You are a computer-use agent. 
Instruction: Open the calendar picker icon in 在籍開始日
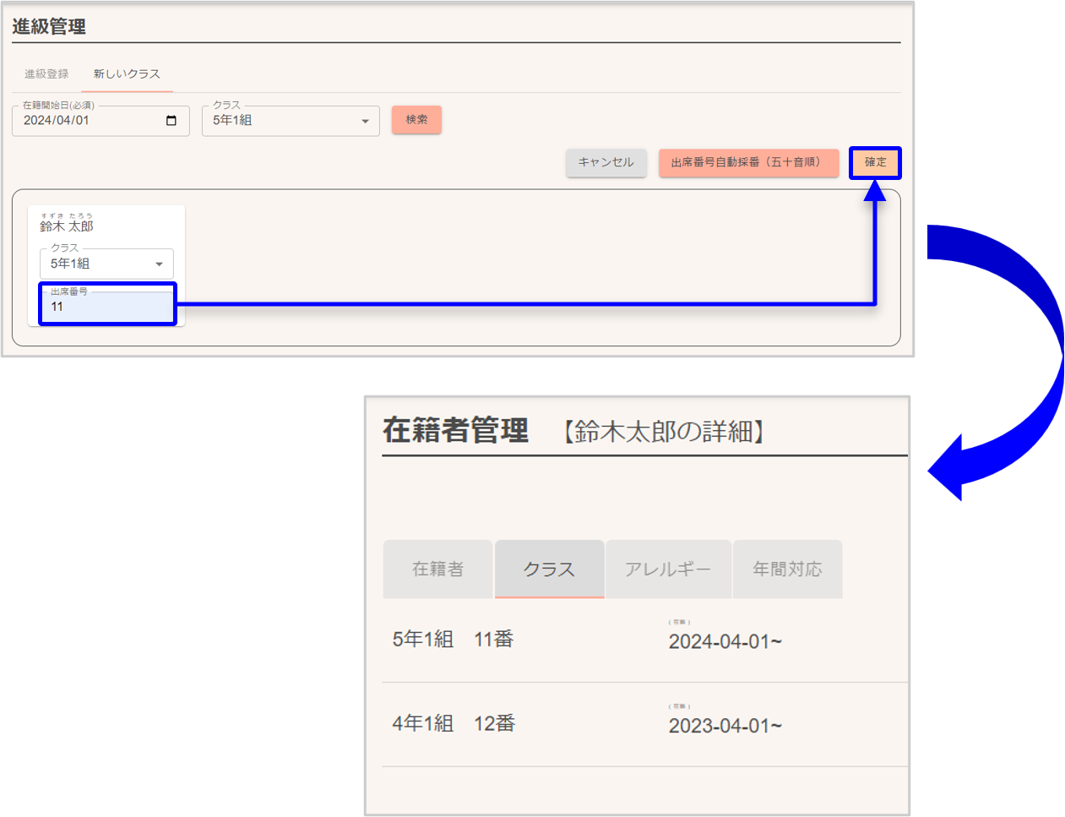(x=171, y=121)
